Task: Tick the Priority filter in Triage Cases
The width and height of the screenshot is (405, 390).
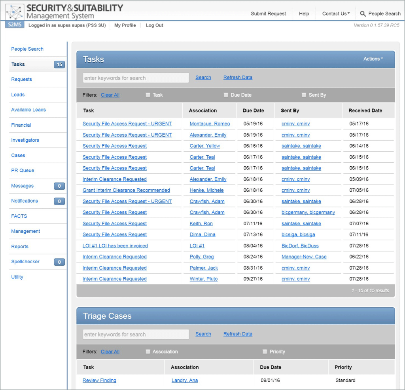Action: click(265, 352)
